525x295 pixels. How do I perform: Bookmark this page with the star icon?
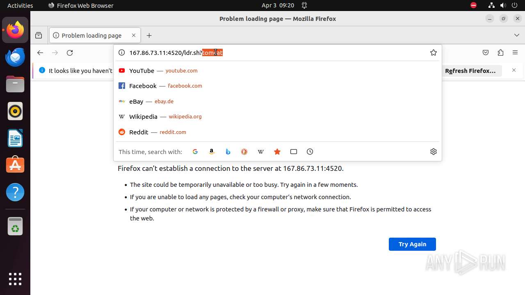click(434, 52)
